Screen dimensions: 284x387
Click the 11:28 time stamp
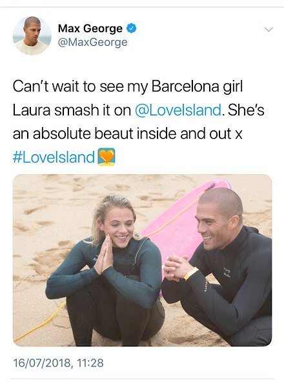(90, 363)
